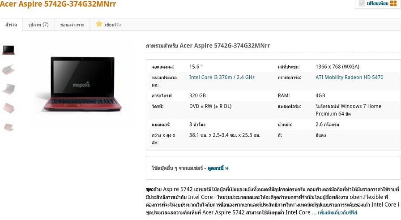Open the เขียนรีวิว write review tab
The height and width of the screenshot is (220, 401).
[x=108, y=25]
